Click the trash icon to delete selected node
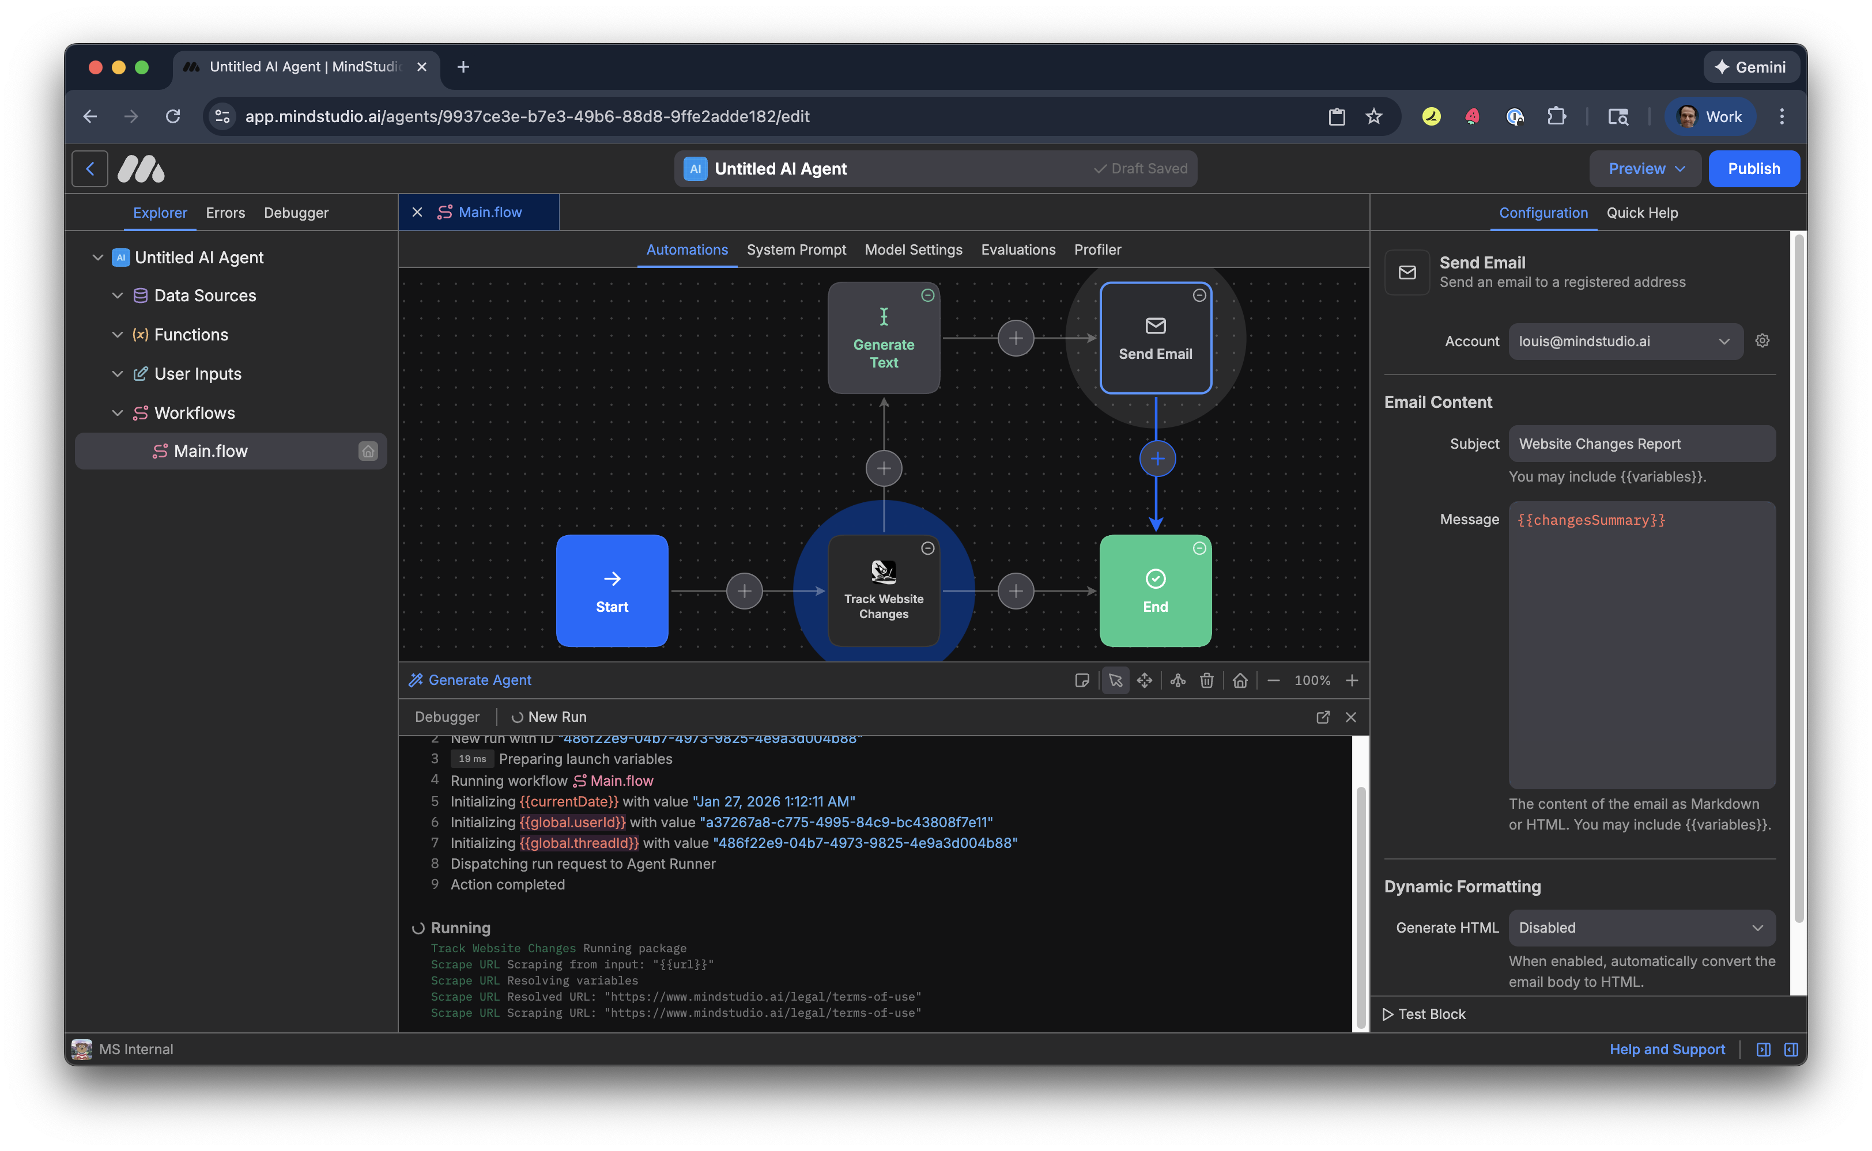Screen dimensions: 1872x1151 (x=1206, y=680)
